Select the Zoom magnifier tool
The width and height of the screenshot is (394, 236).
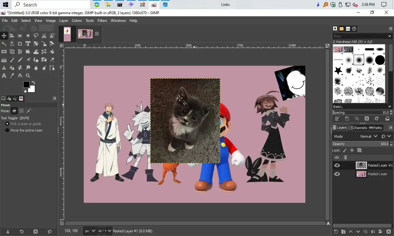tap(28, 76)
